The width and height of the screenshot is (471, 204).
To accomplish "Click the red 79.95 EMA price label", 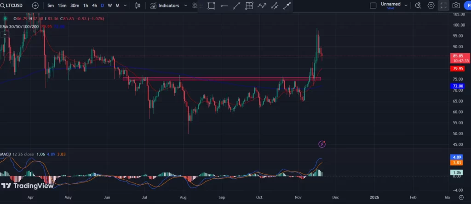I will (459, 69).
